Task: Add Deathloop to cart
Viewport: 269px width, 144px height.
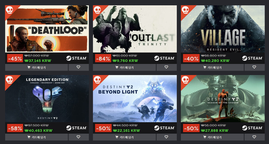Action: [36, 67]
